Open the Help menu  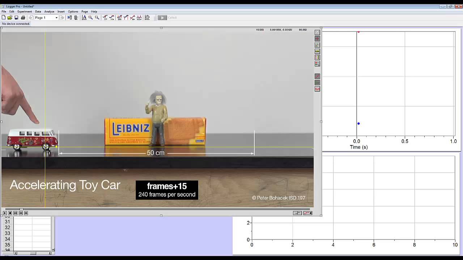point(94,12)
